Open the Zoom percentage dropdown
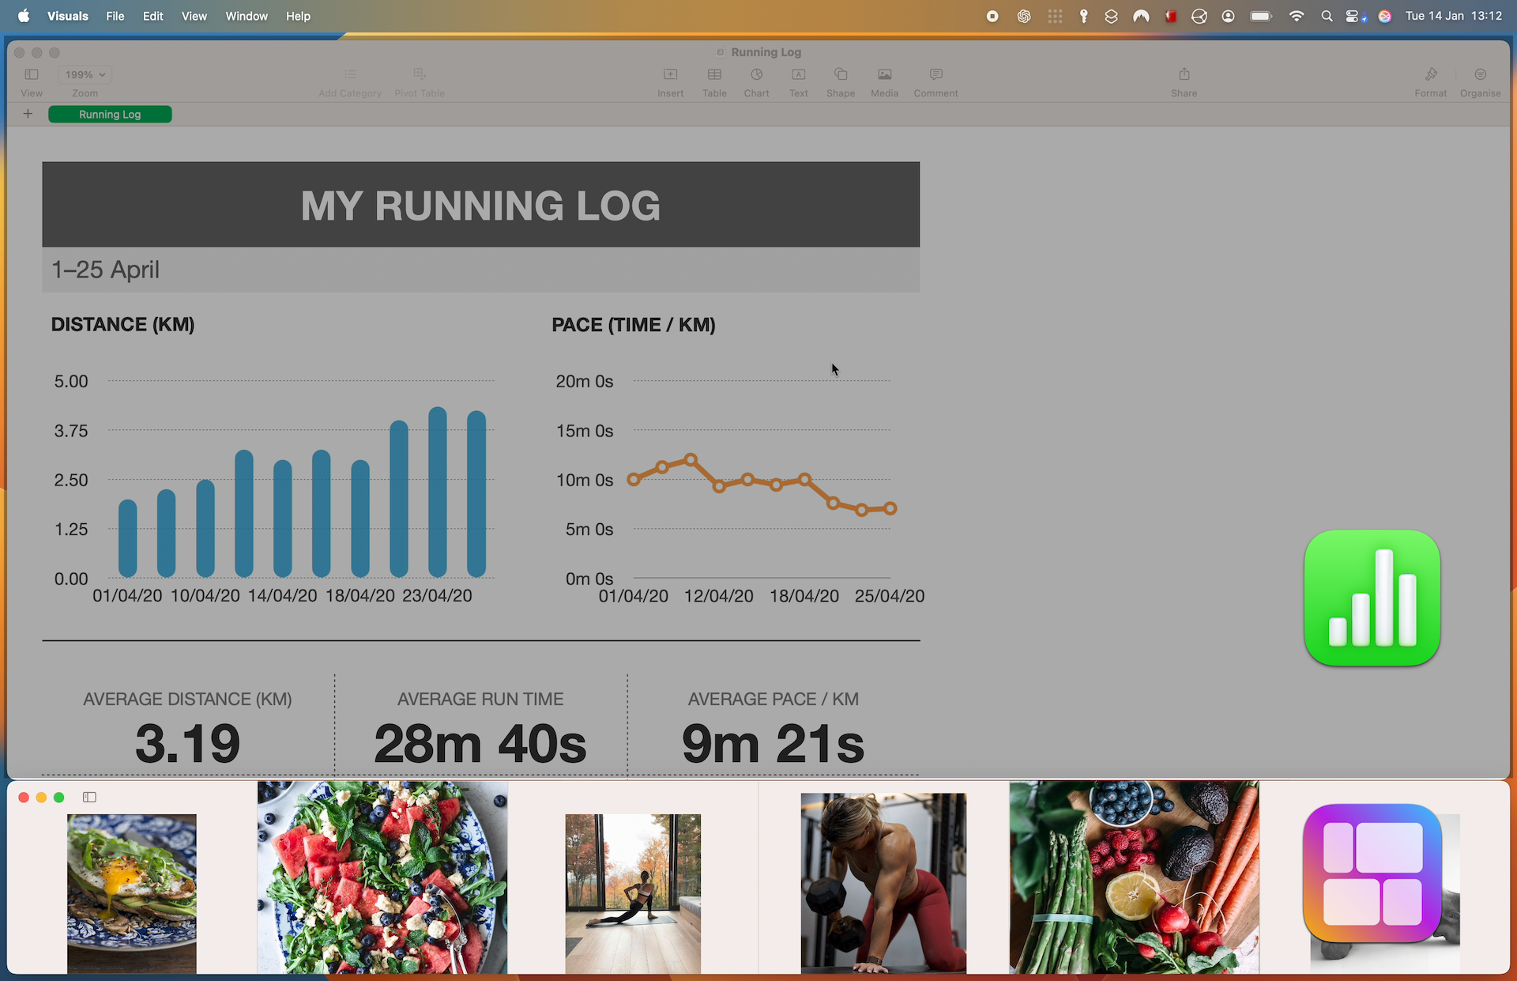Viewport: 1517px width, 981px height. pyautogui.click(x=85, y=74)
